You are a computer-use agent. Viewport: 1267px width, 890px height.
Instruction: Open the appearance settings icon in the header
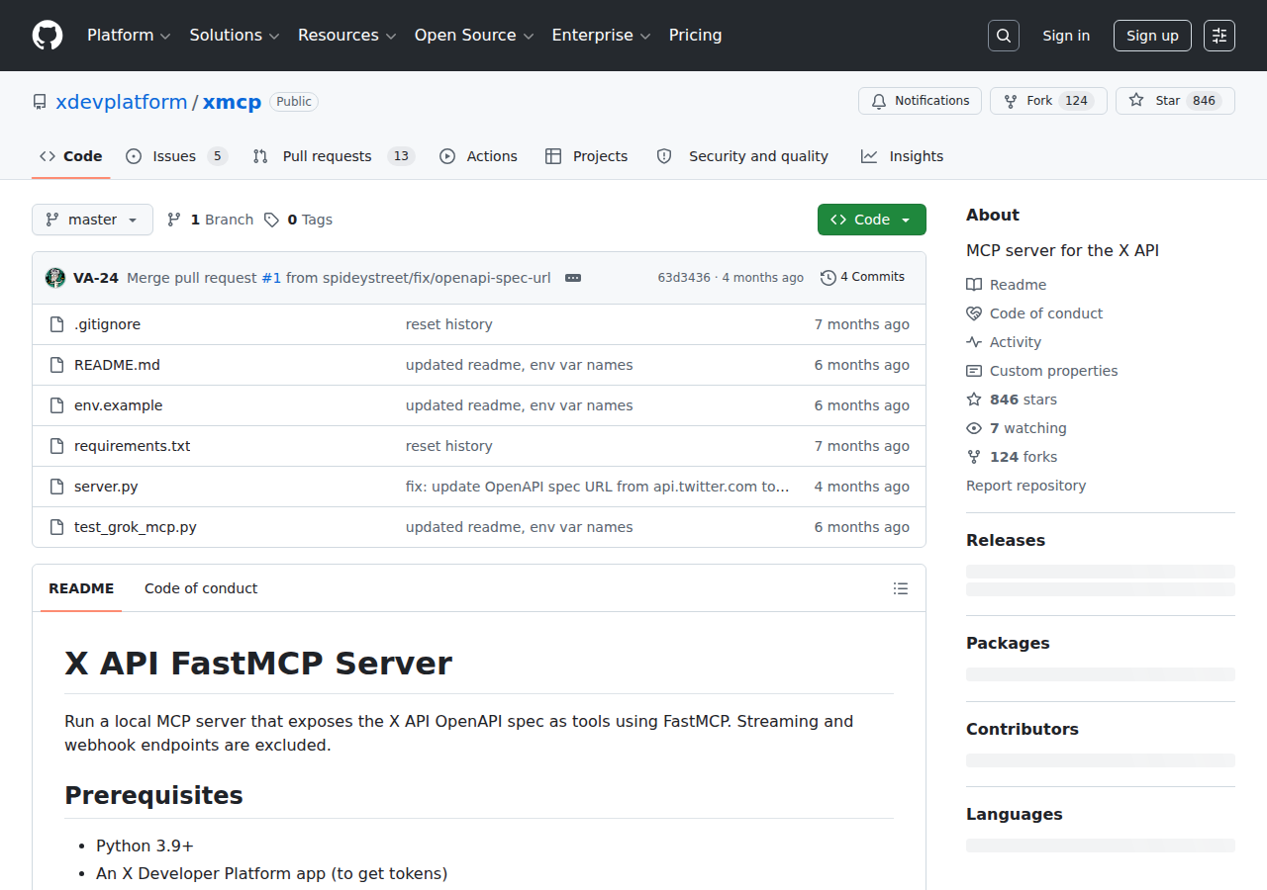coord(1219,36)
